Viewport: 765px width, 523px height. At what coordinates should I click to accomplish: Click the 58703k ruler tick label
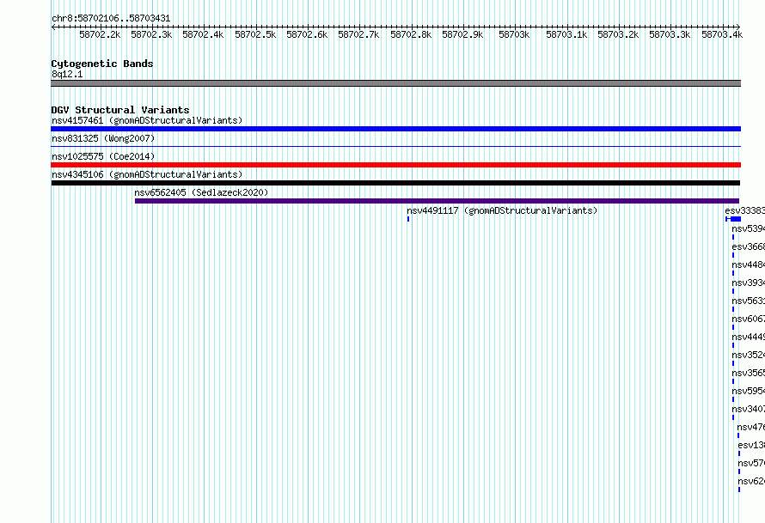(514, 34)
